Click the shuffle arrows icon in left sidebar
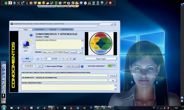 (x=3, y=77)
